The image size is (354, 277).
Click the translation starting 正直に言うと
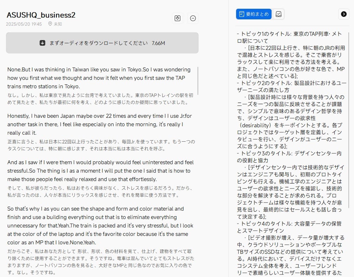pos(101,145)
